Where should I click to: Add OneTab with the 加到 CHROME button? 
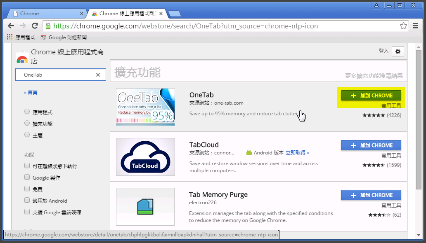pos(371,96)
